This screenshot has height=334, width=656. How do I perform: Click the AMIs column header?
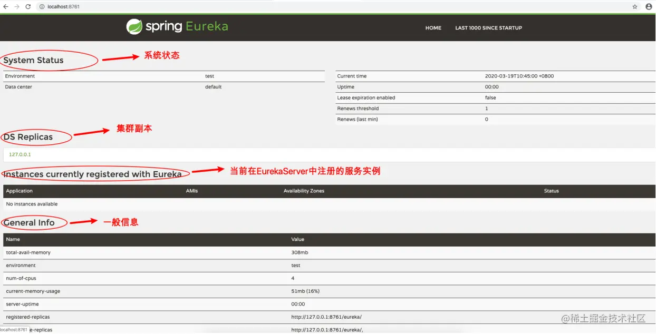[x=192, y=191]
